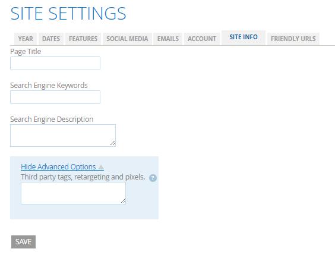Collapse the Hide Advanced Options section
Viewport: 335px width, 255px height.
pyautogui.click(x=62, y=166)
